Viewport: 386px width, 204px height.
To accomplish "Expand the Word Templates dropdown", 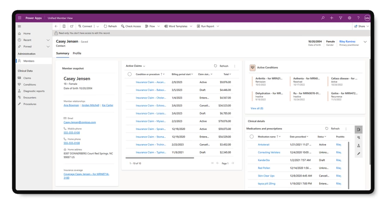I will (x=191, y=26).
